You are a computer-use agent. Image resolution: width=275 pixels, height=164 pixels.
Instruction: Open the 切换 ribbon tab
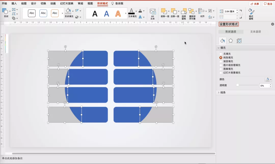(43, 3)
